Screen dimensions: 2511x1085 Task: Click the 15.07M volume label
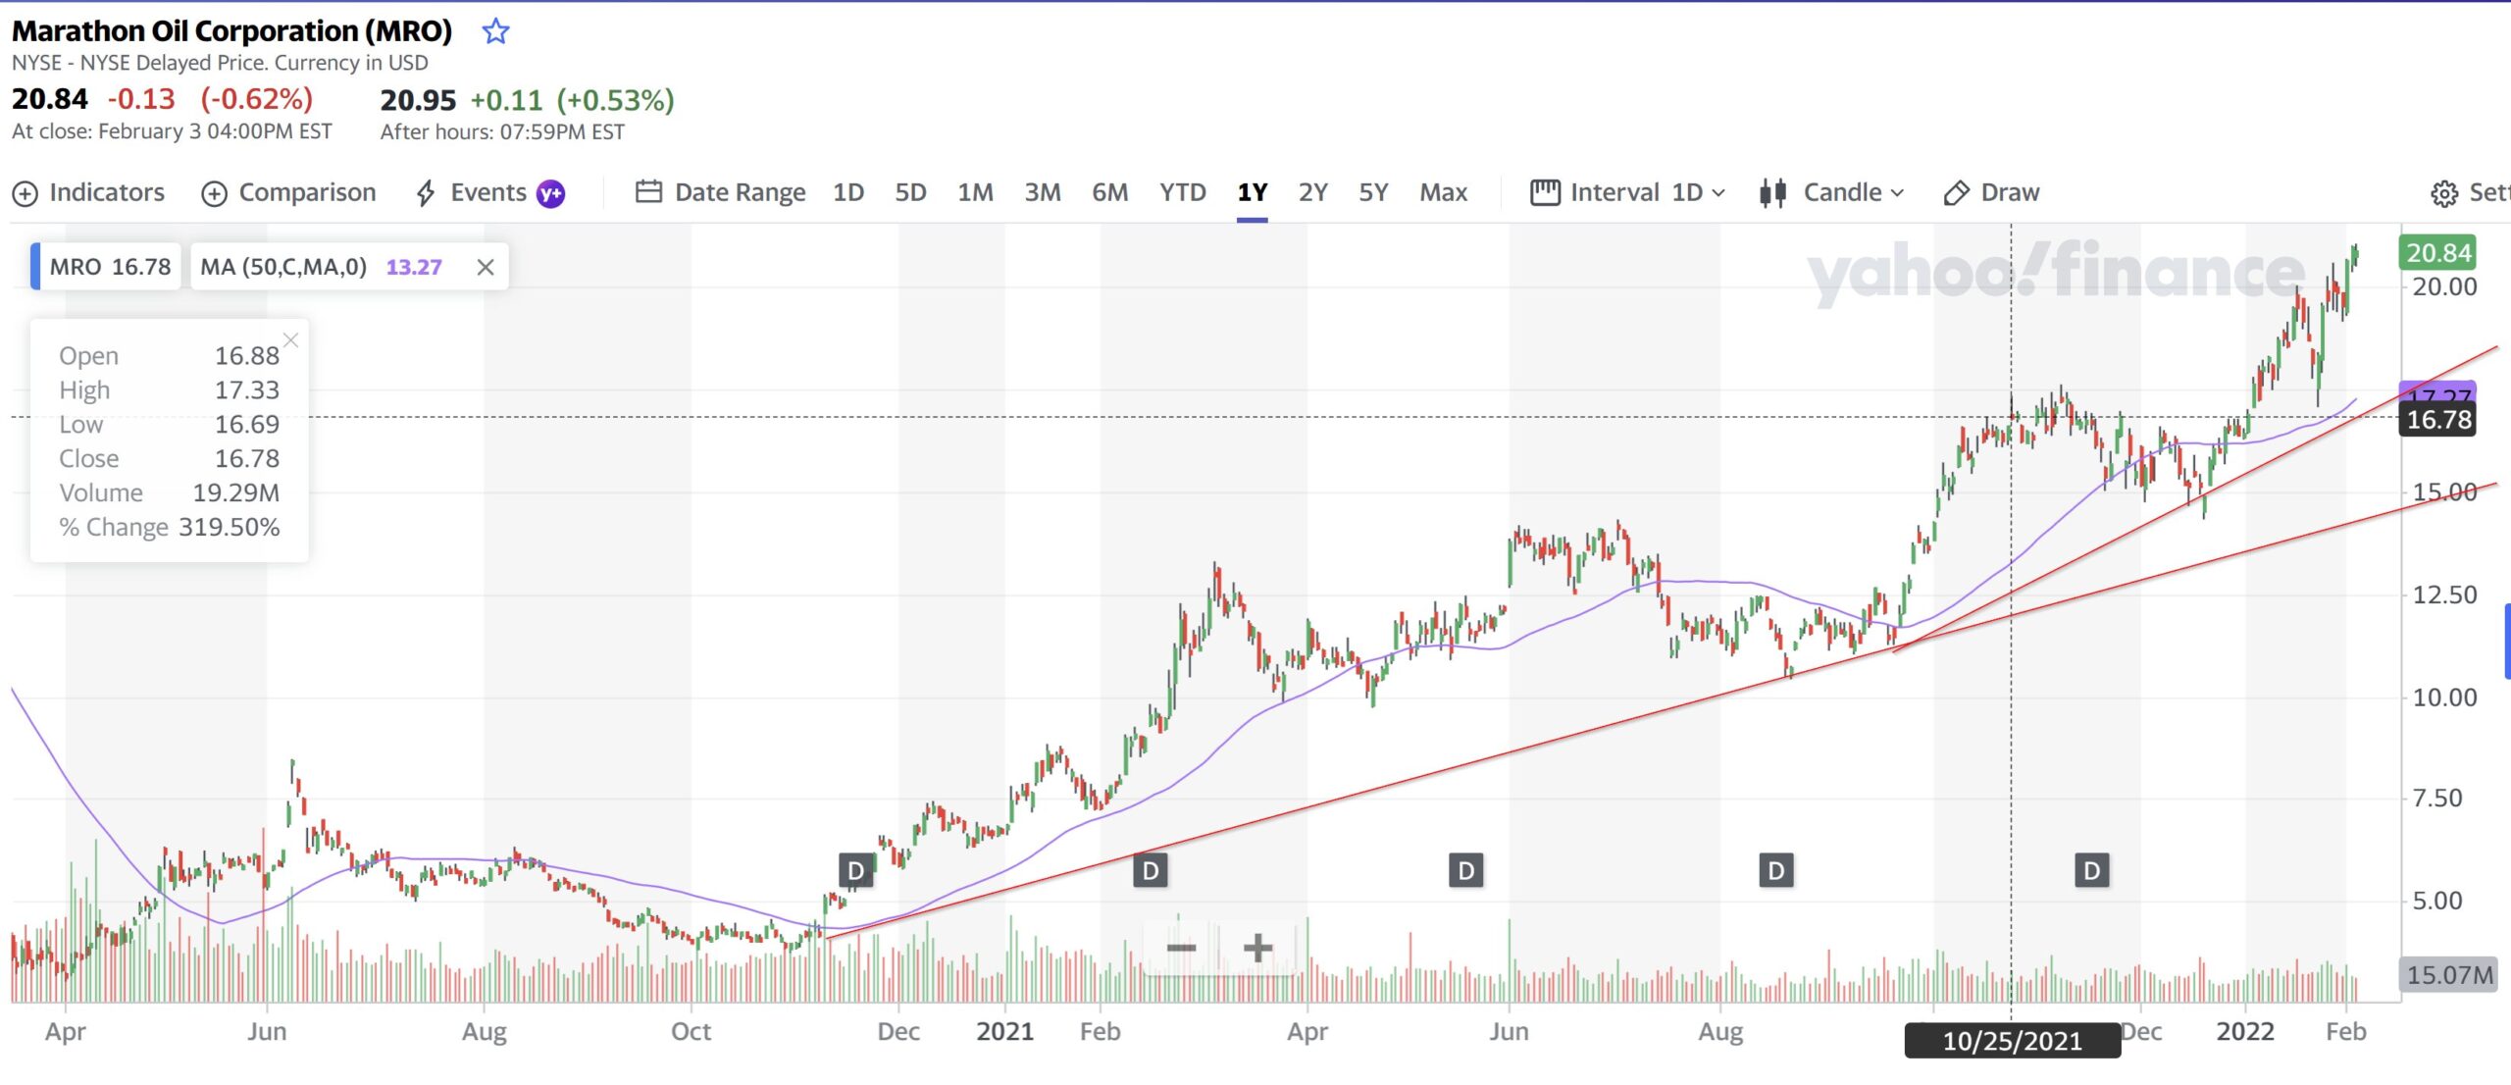pyautogui.click(x=2448, y=975)
